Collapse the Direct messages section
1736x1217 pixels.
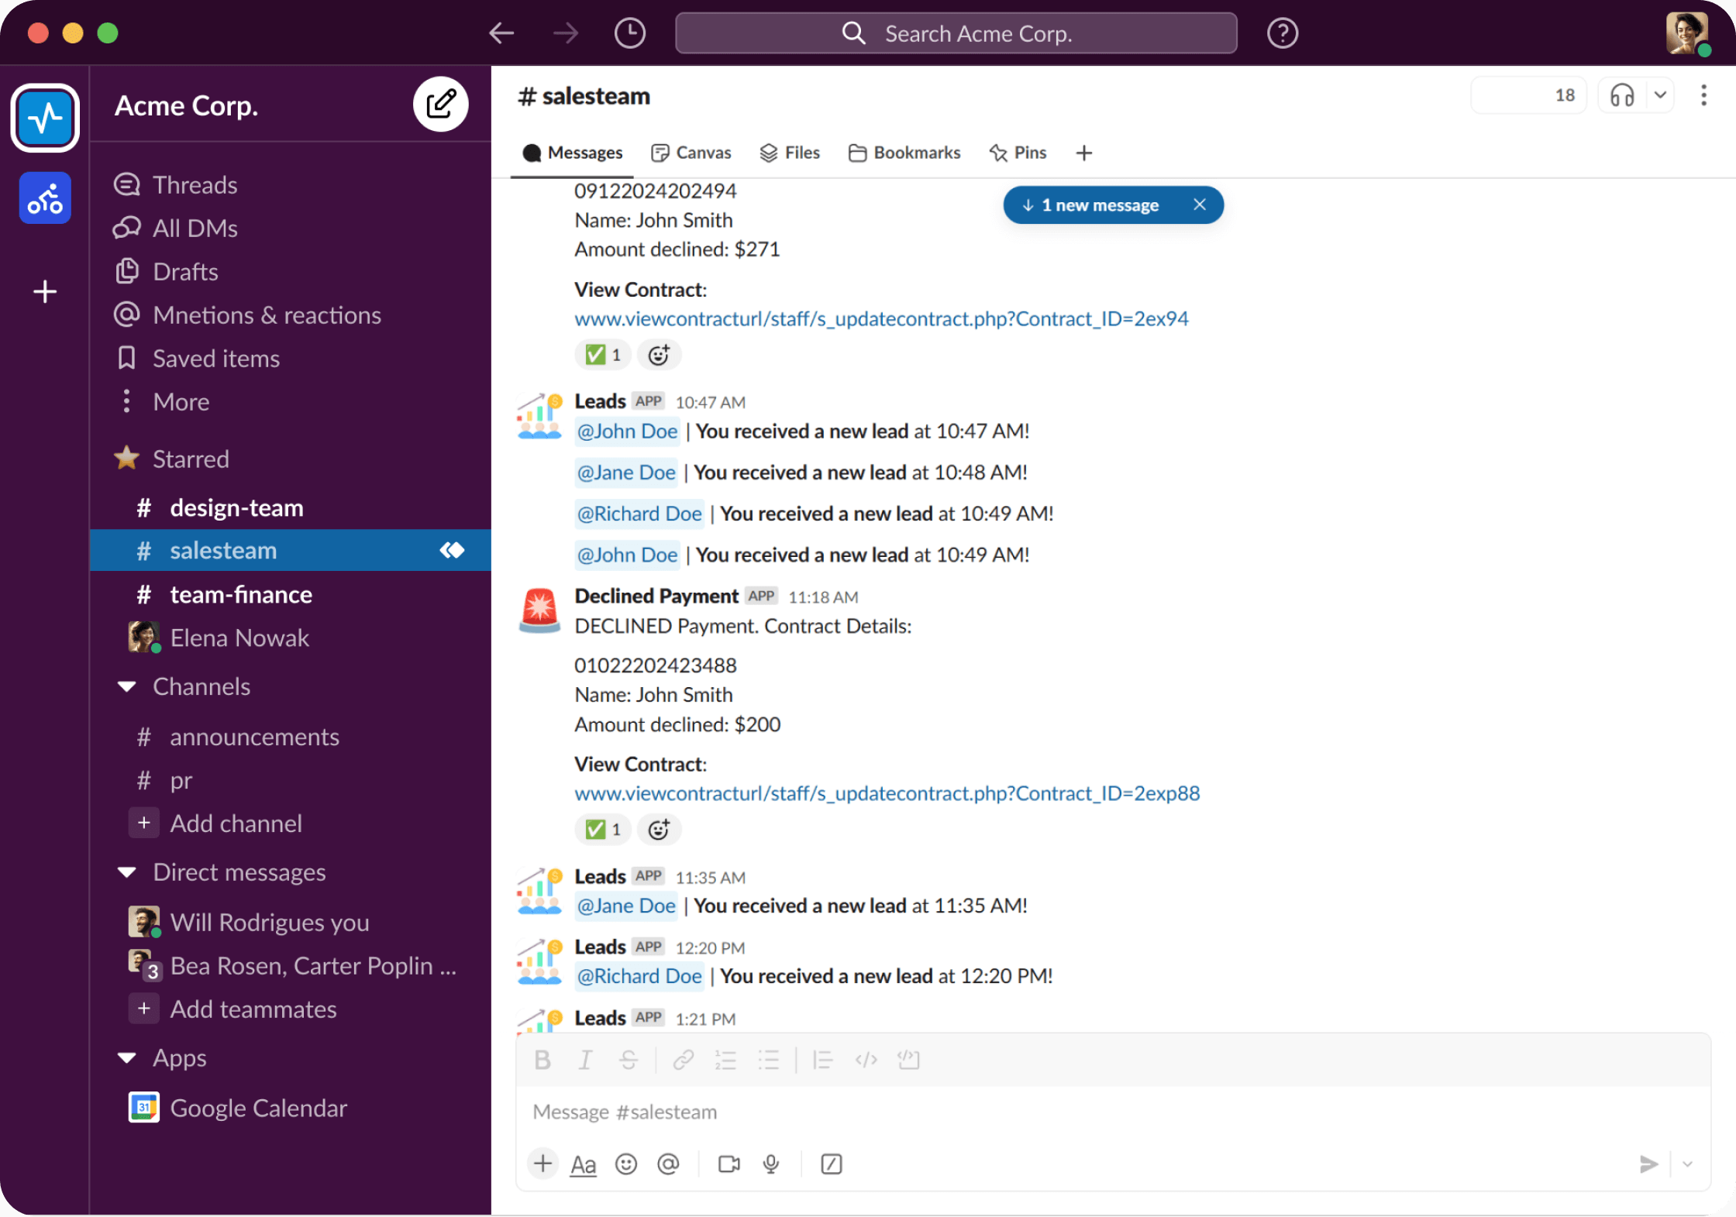127,873
